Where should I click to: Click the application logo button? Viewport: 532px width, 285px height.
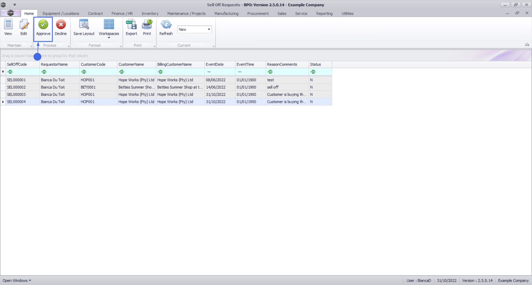10,13
